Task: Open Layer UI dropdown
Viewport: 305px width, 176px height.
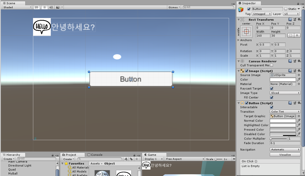Action: pyautogui.click(x=291, y=14)
